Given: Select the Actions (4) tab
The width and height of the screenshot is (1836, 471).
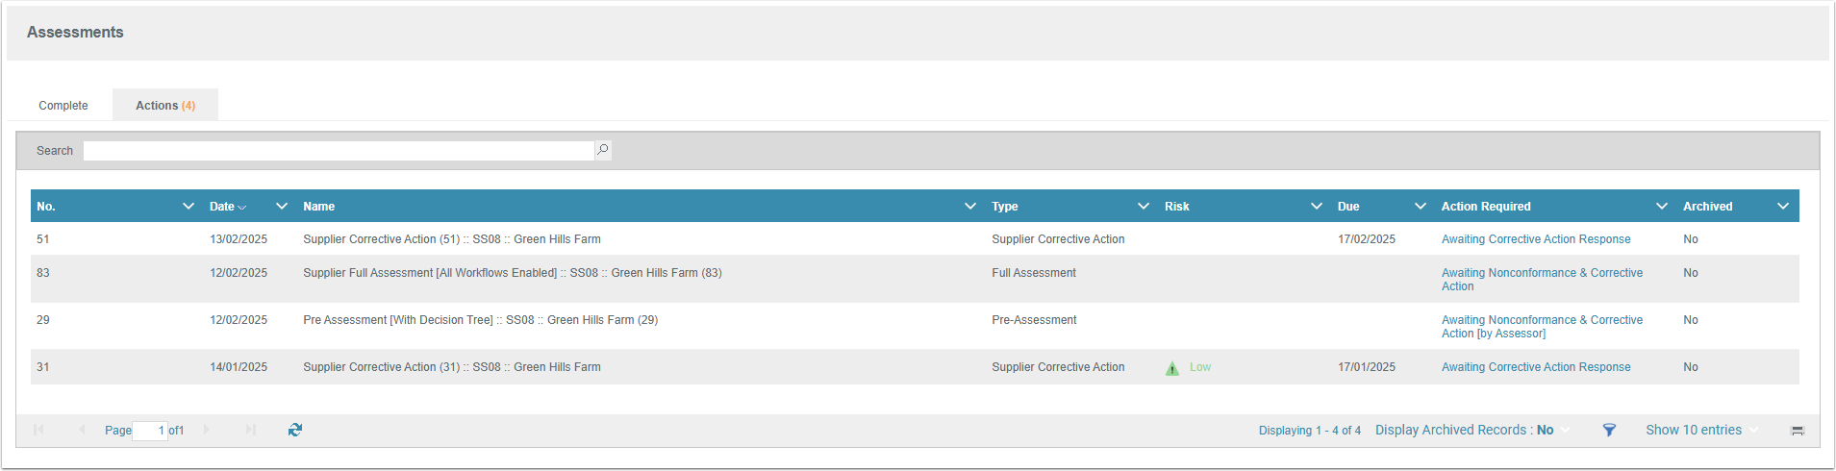Looking at the screenshot, I should pyautogui.click(x=164, y=106).
